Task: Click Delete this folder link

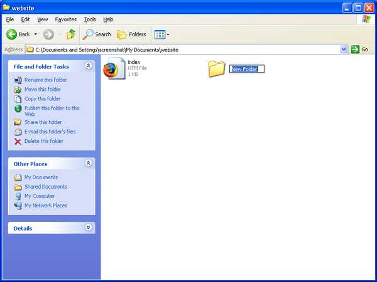Action: tap(44, 141)
